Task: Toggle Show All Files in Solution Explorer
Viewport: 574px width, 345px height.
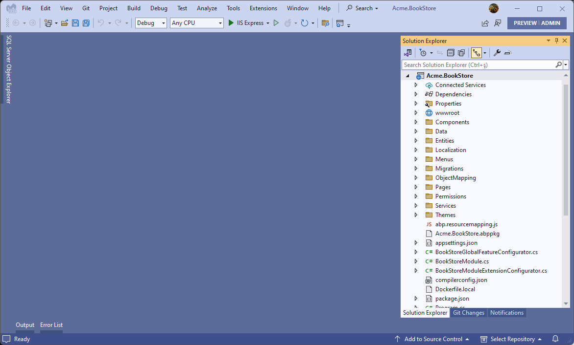Action: coord(461,53)
